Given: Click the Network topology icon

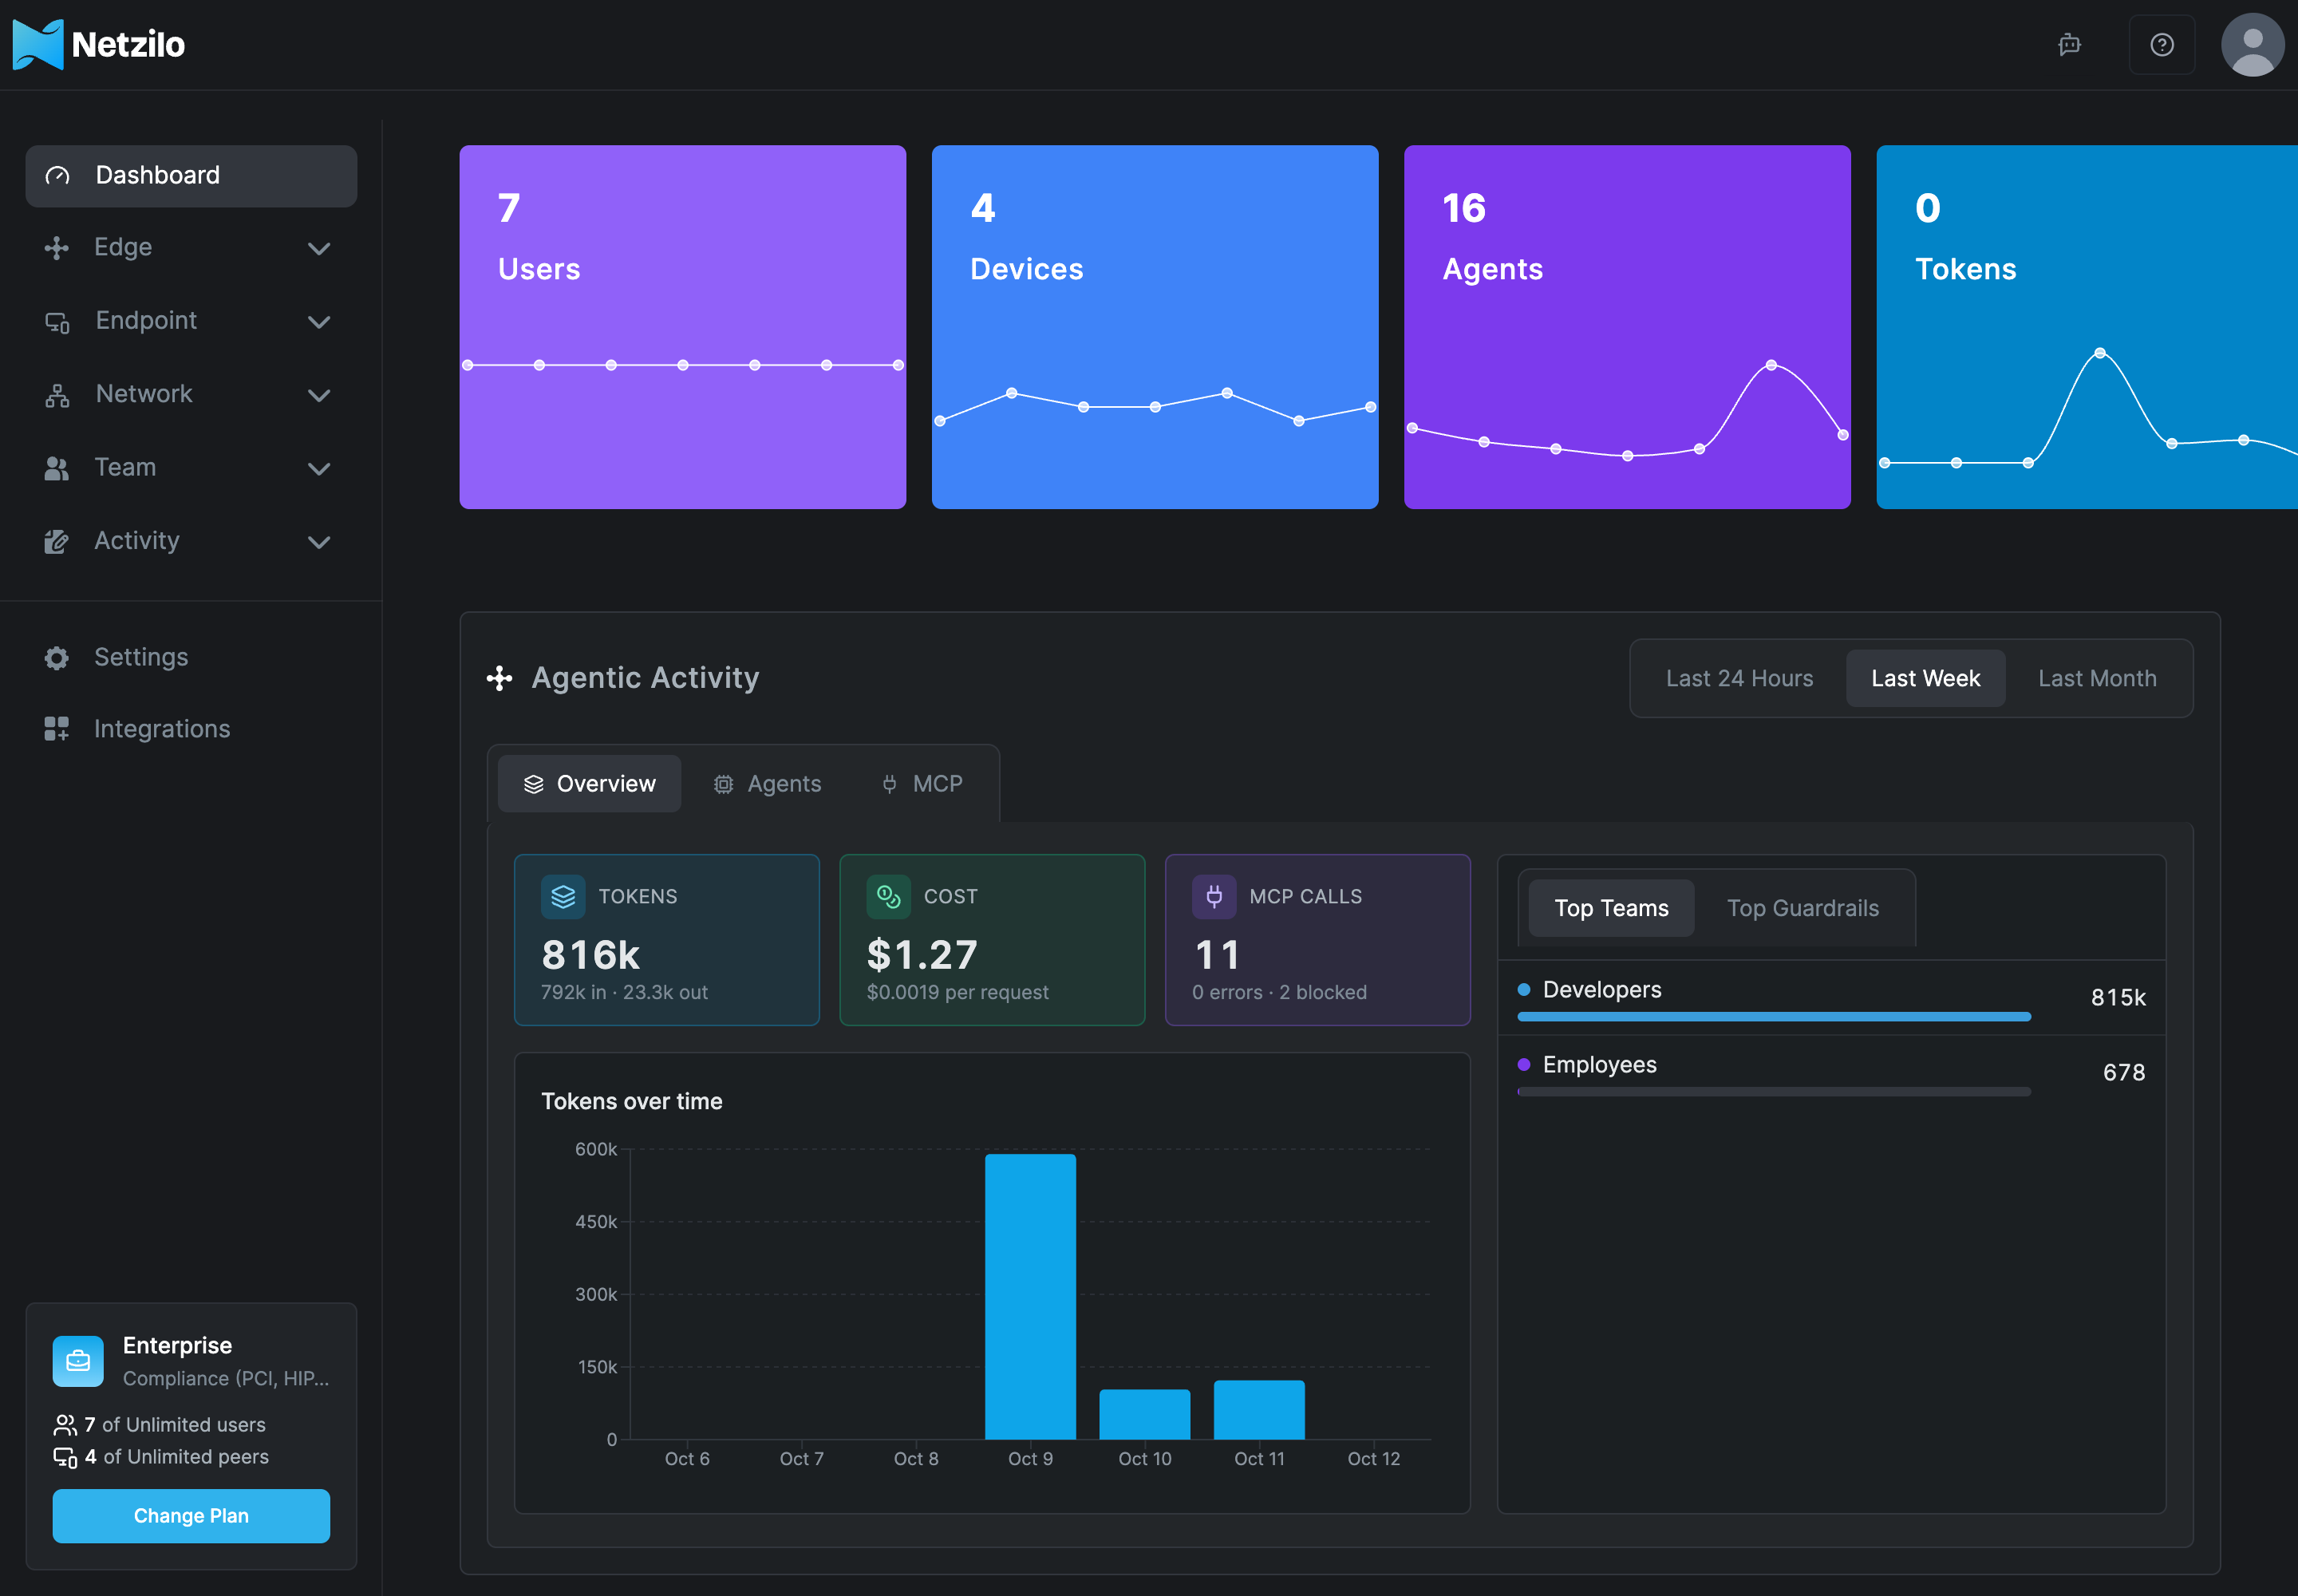Looking at the screenshot, I should [57, 395].
